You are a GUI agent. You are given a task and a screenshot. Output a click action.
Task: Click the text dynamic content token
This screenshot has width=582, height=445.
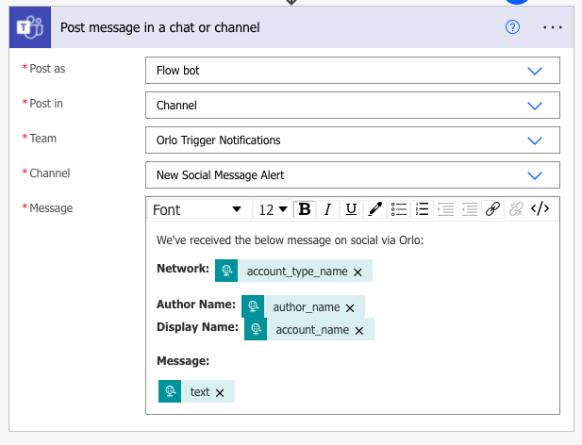[x=199, y=392]
